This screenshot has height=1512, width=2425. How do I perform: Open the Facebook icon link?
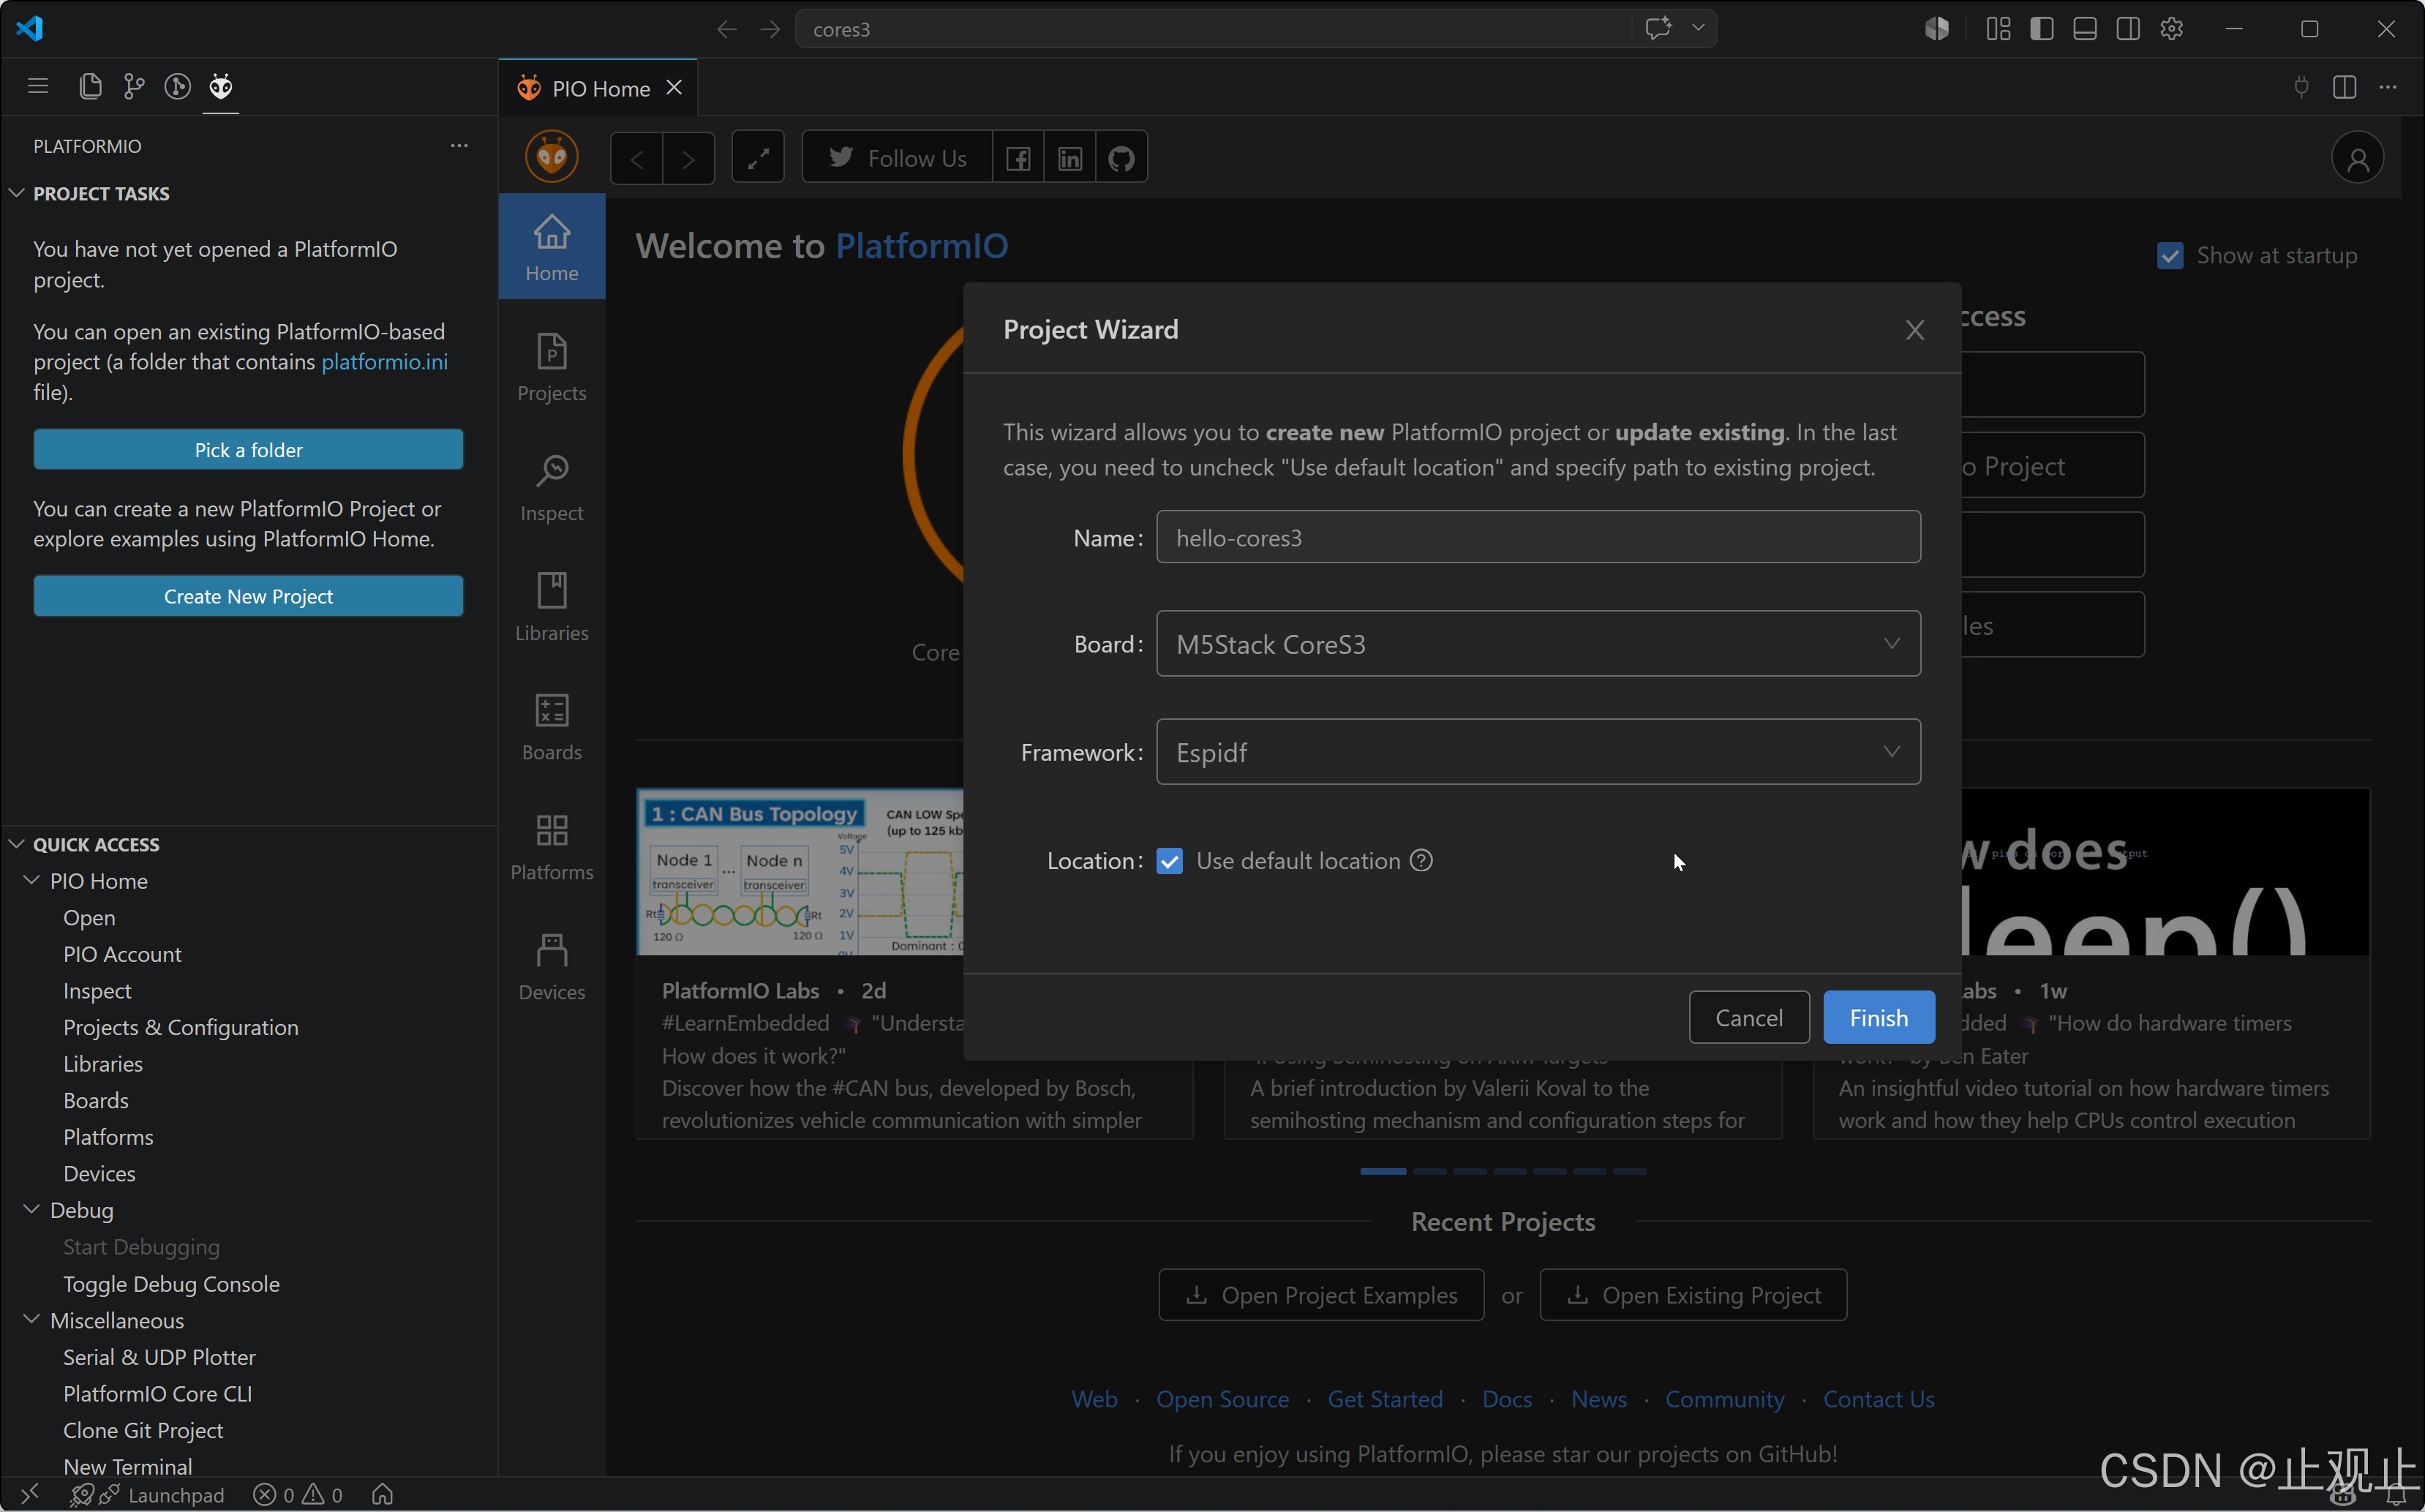tap(1018, 158)
